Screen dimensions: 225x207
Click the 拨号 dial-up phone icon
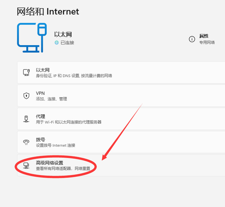26,142
